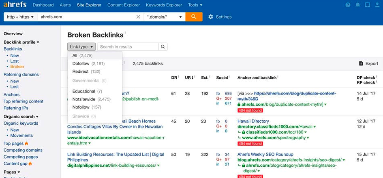The image size is (383, 178).
Task: Open Link Building Resources: The Updated List
Action: (x=116, y=157)
